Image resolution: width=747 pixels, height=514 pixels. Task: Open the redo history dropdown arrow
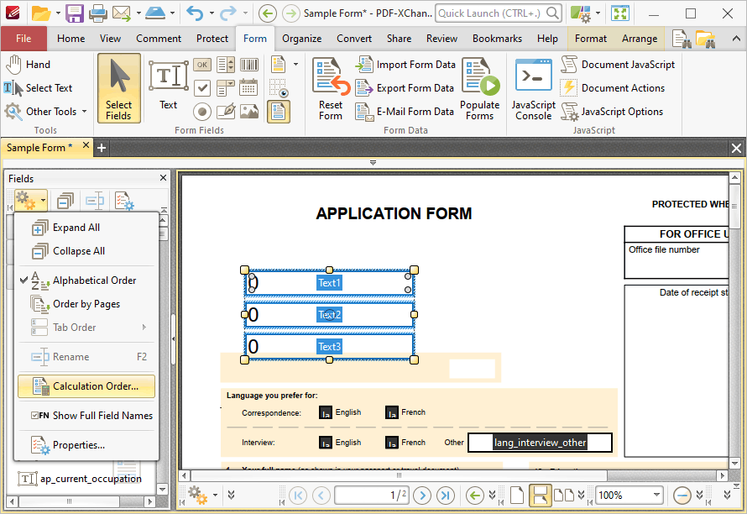pyautogui.click(x=245, y=13)
